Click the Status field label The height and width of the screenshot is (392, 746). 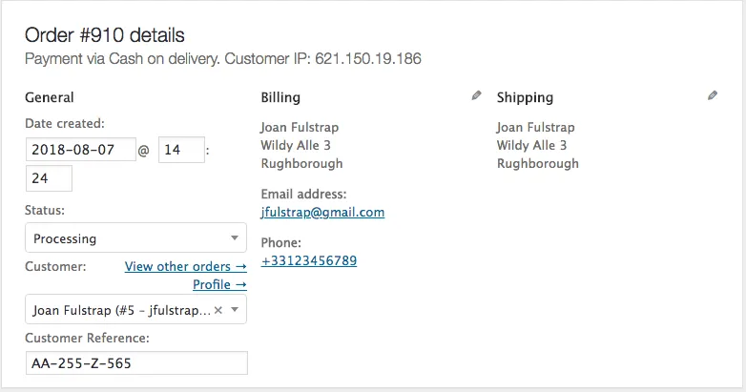pos(45,210)
